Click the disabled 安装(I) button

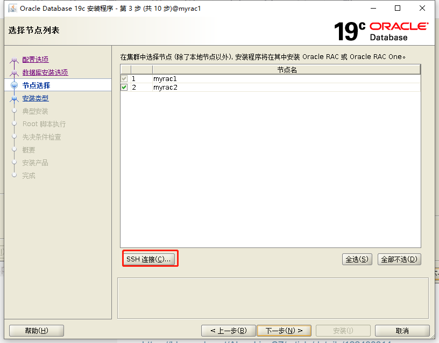pyautogui.click(x=343, y=331)
